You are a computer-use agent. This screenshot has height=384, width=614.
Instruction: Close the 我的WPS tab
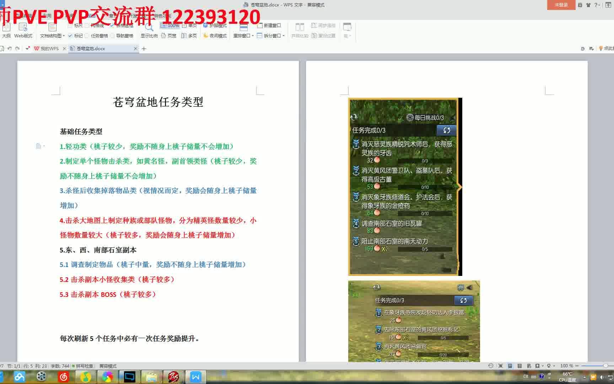(x=64, y=49)
